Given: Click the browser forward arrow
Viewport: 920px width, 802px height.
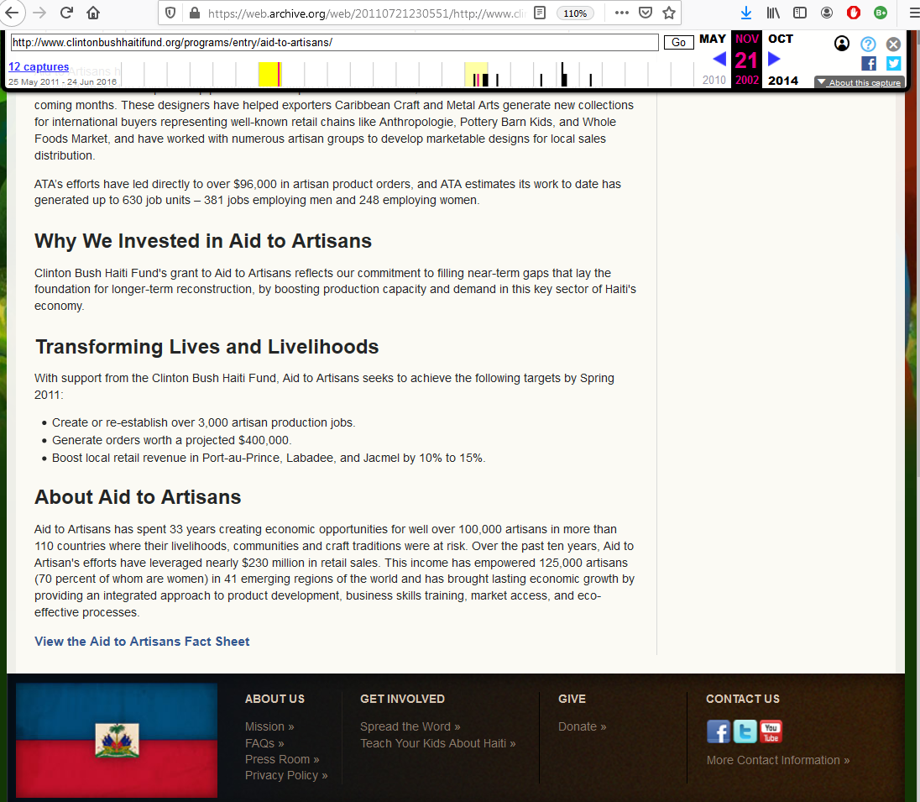Looking at the screenshot, I should point(39,13).
